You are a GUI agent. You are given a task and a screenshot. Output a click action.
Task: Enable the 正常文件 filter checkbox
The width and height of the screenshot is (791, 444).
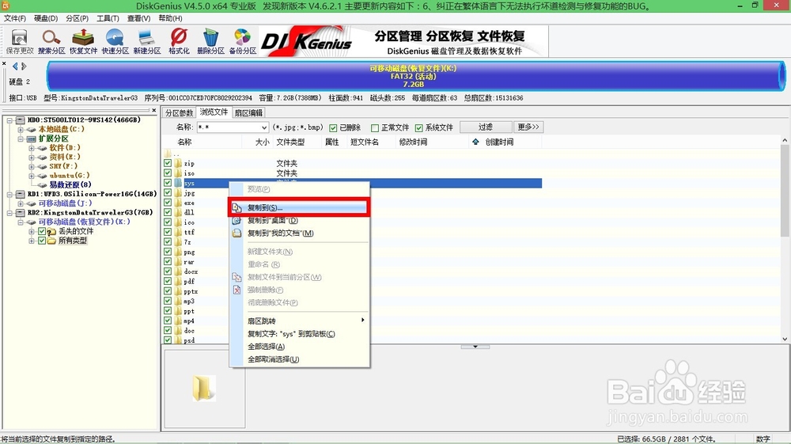(x=375, y=127)
